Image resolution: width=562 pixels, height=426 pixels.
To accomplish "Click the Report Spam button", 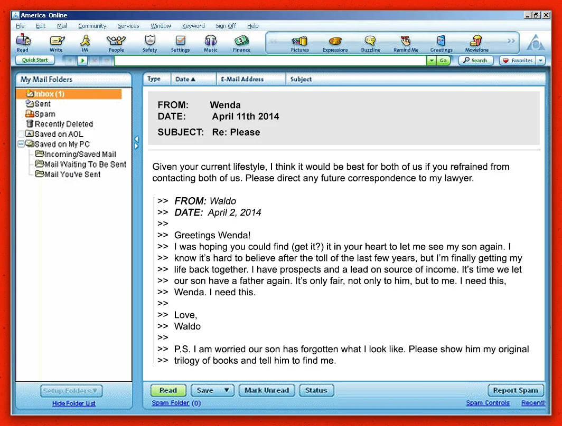I will [516, 390].
